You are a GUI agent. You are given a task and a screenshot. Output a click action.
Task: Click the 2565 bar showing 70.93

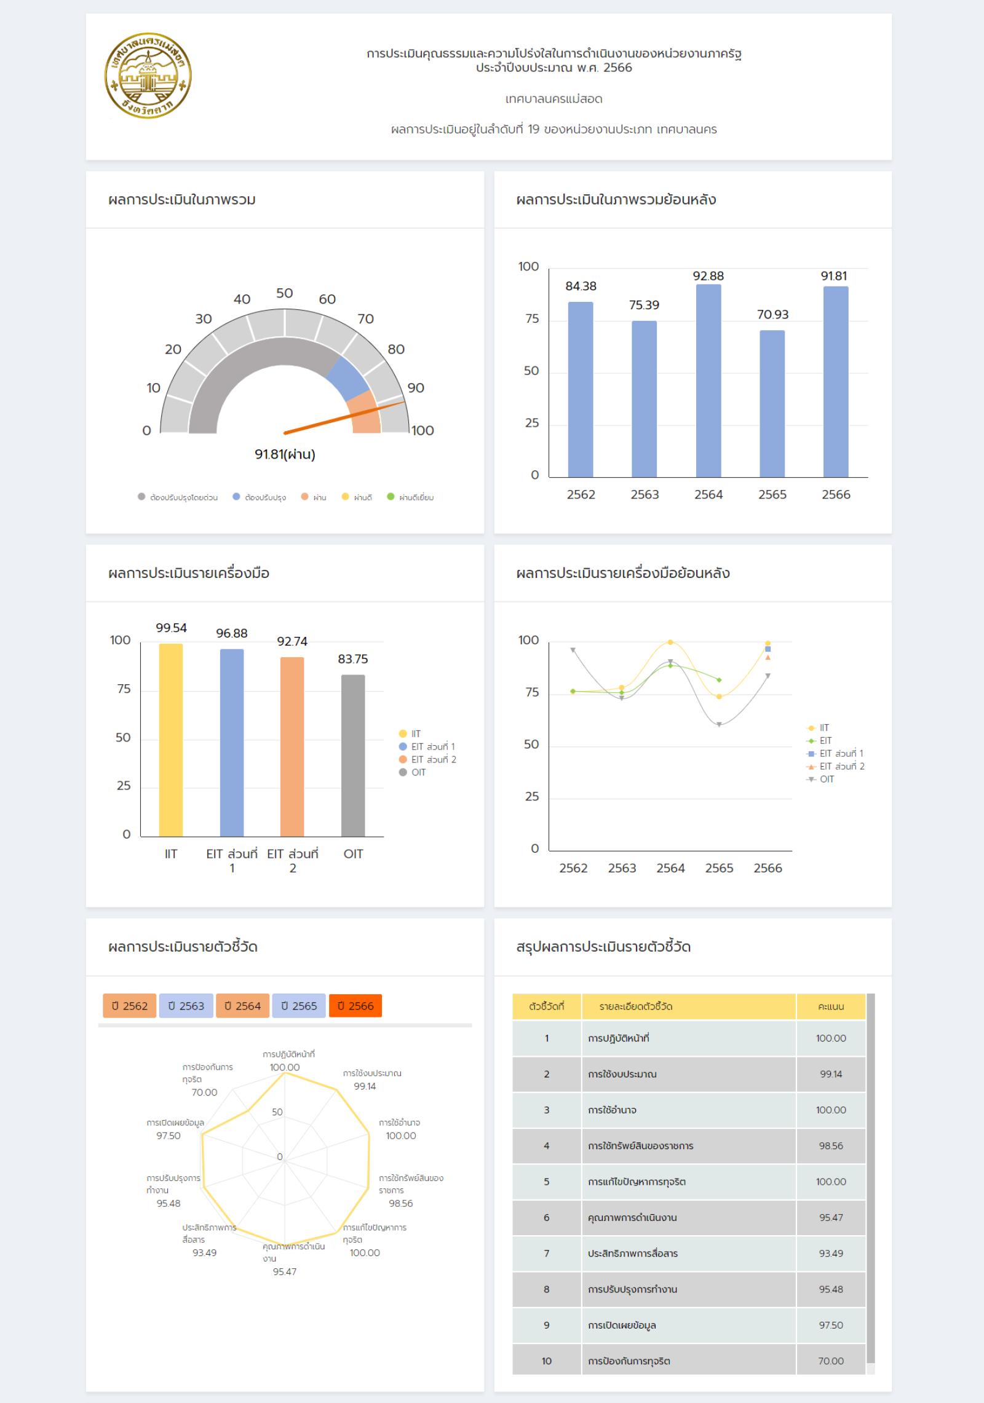[x=772, y=404]
